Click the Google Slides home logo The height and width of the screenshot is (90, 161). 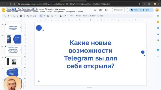4,10
